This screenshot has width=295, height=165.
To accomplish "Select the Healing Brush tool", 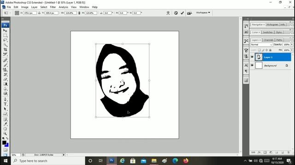I will click(5, 60).
